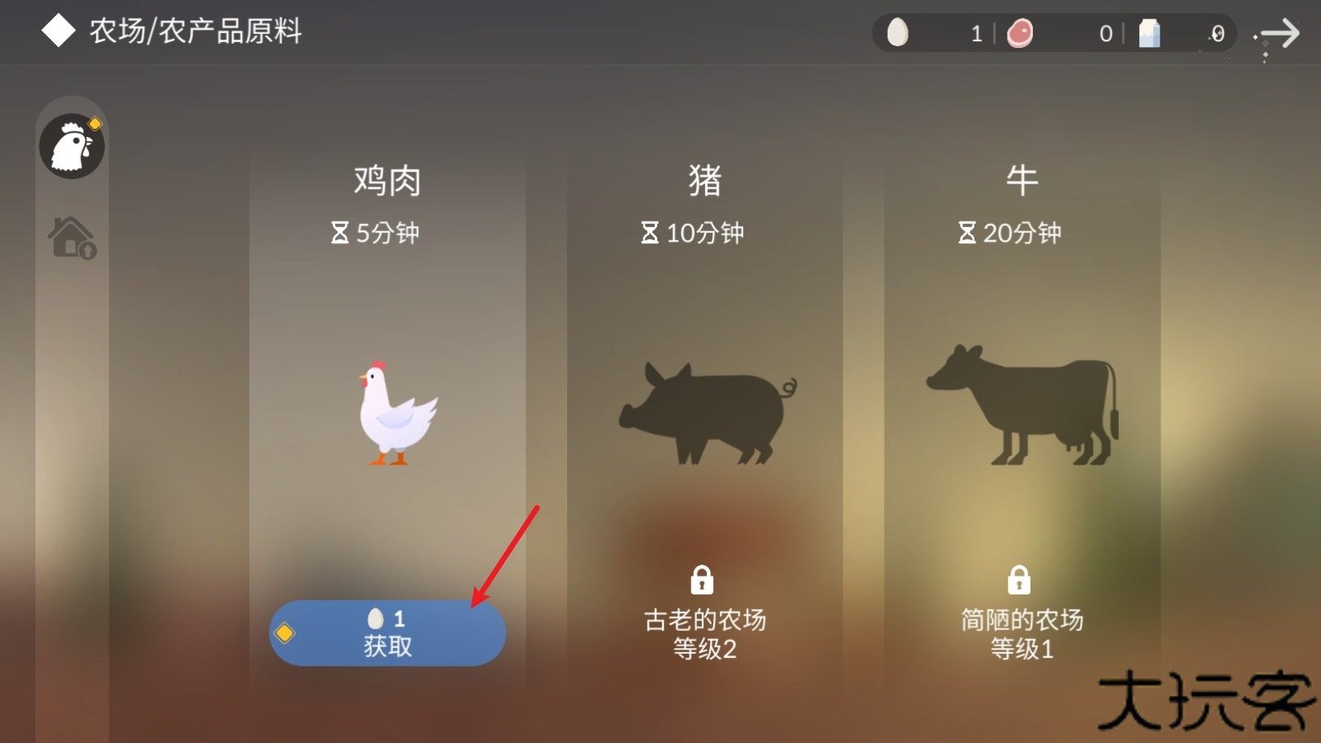Select the 鸡肉 title label
Screen dimensions: 1321x743
point(388,180)
